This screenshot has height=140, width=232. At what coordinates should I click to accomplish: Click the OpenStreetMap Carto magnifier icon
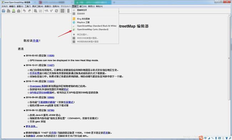74,29
